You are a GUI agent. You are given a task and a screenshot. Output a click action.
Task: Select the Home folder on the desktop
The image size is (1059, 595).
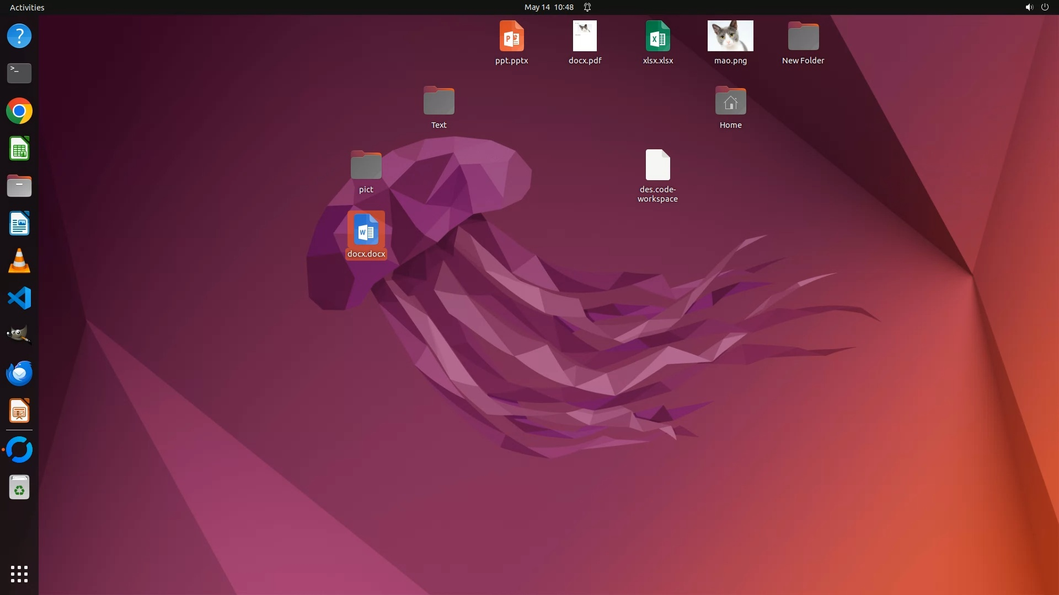click(730, 101)
